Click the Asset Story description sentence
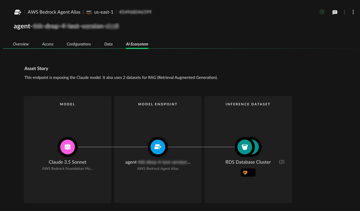Screen dimensions: 360x211 pyautogui.click(x=121, y=78)
